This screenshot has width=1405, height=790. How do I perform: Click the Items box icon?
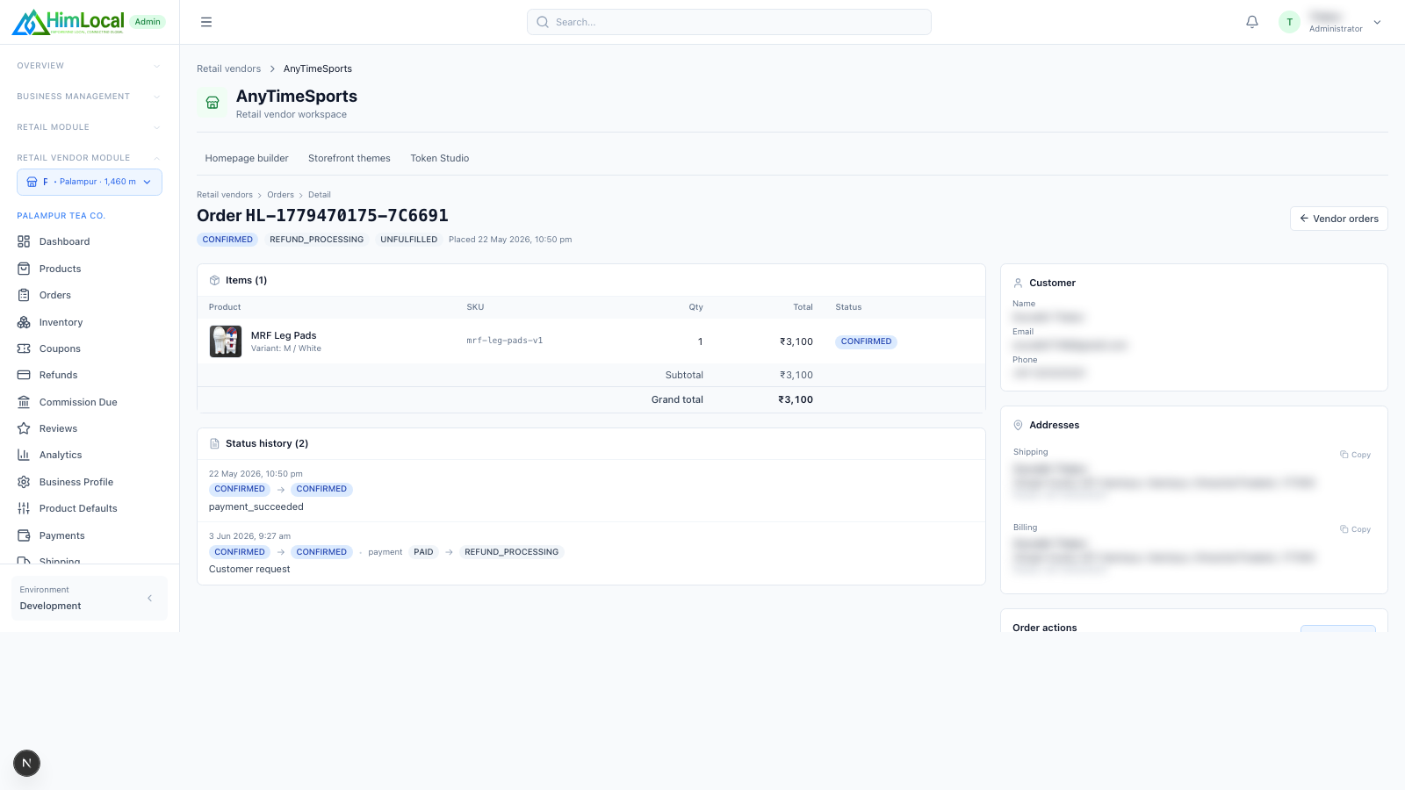point(214,280)
